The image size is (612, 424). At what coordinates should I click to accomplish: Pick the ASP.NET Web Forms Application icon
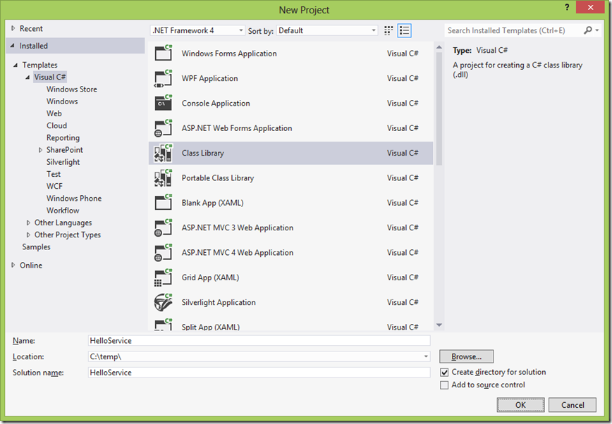(x=163, y=128)
